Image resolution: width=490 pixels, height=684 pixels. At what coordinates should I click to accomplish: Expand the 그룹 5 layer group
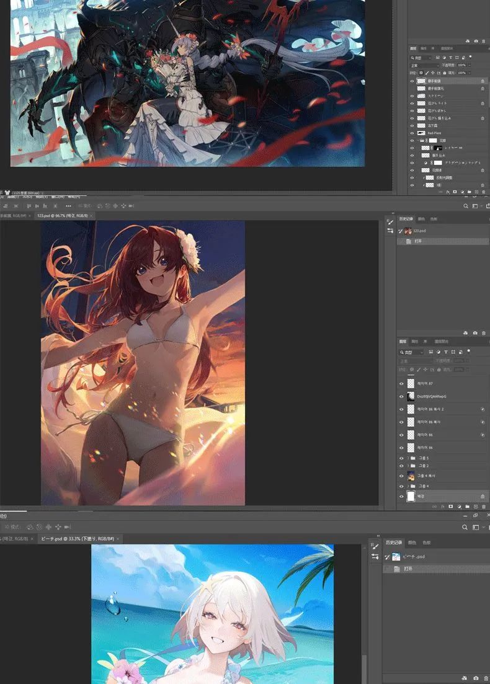click(x=407, y=458)
